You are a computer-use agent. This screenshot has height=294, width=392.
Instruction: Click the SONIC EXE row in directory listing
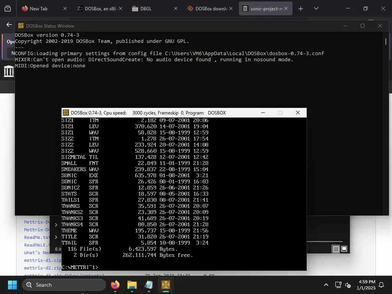coord(135,175)
